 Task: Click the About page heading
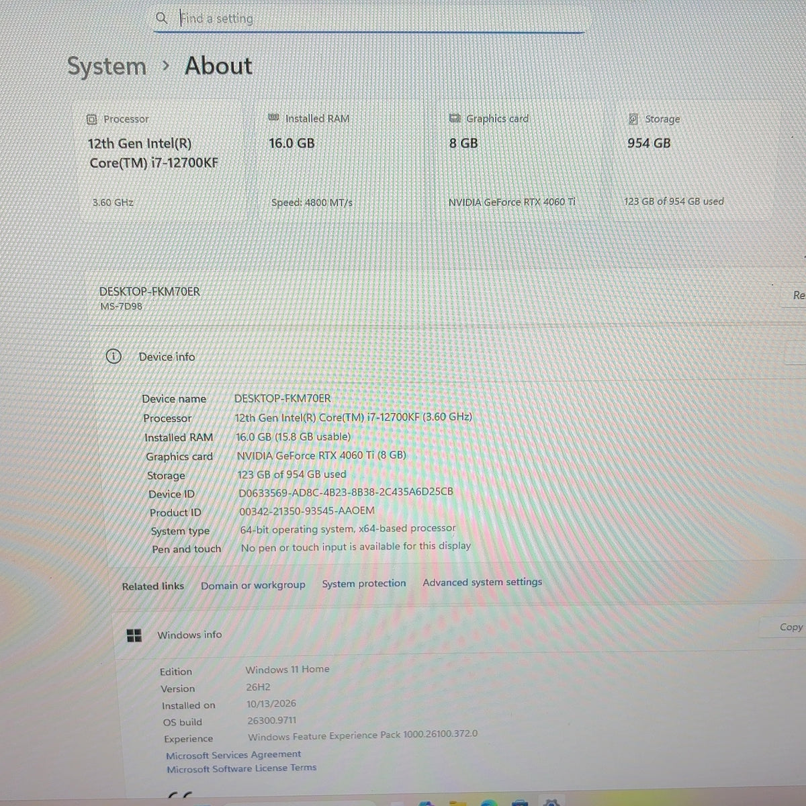(218, 66)
